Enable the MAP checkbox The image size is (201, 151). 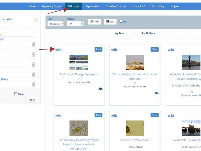(x=121, y=21)
